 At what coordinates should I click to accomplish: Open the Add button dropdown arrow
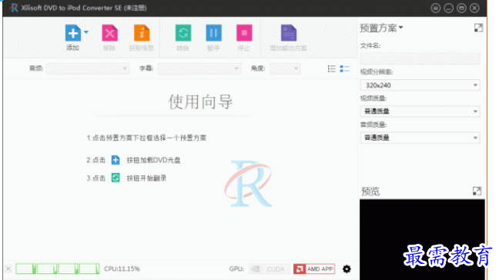[86, 32]
